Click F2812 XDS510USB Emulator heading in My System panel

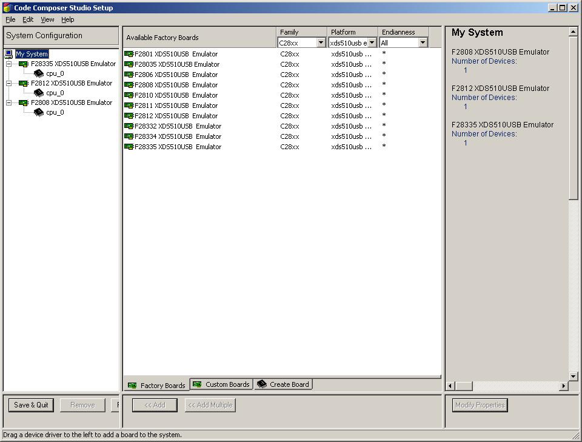(x=500, y=89)
